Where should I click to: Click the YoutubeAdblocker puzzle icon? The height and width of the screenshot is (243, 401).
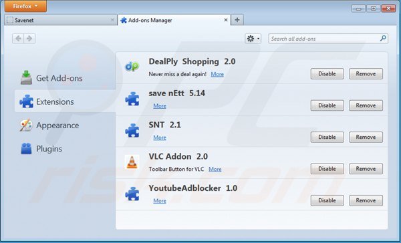(132, 194)
